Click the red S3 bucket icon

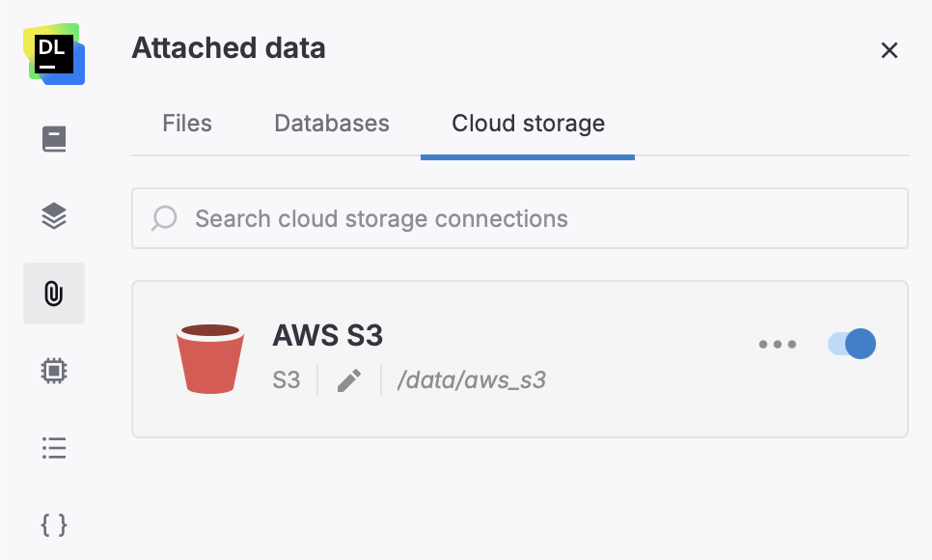point(210,358)
